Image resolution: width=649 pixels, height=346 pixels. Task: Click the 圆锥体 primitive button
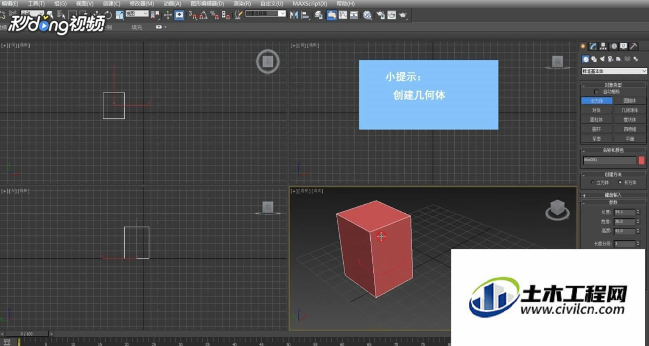pos(630,101)
